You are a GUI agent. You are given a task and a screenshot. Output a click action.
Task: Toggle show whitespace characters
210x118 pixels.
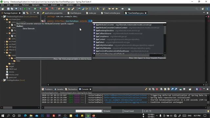pyautogui.click(x=93, y=9)
